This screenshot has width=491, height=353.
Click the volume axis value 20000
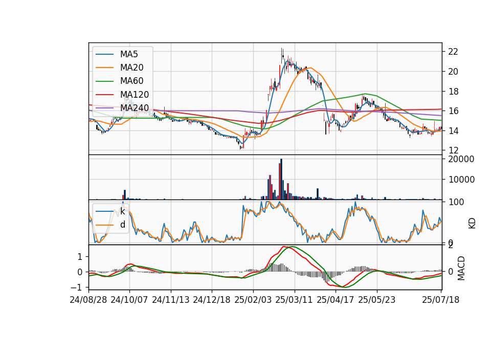pyautogui.click(x=461, y=159)
